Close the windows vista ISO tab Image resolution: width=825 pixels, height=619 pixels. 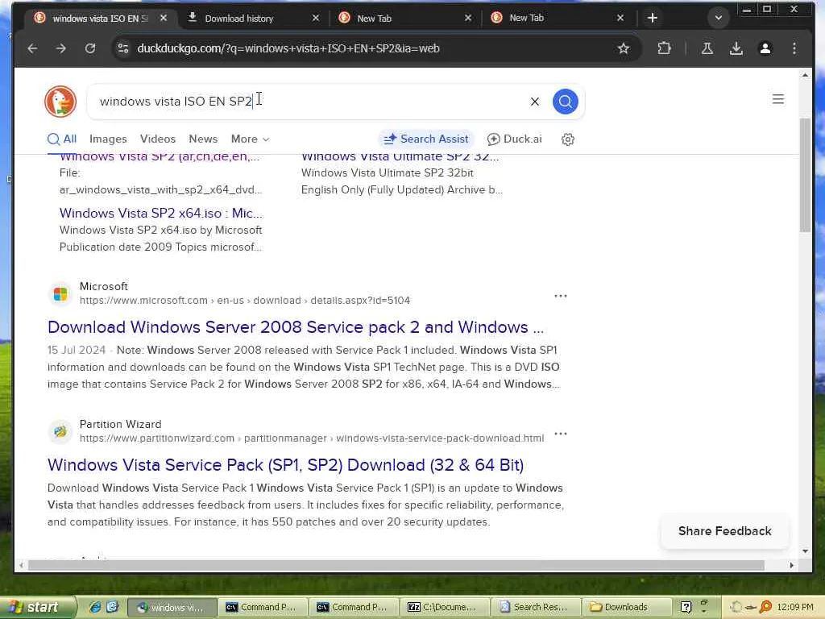[164, 18]
